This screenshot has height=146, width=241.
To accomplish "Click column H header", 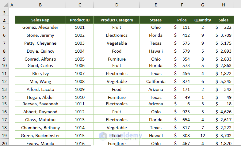I will (x=223, y=5).
